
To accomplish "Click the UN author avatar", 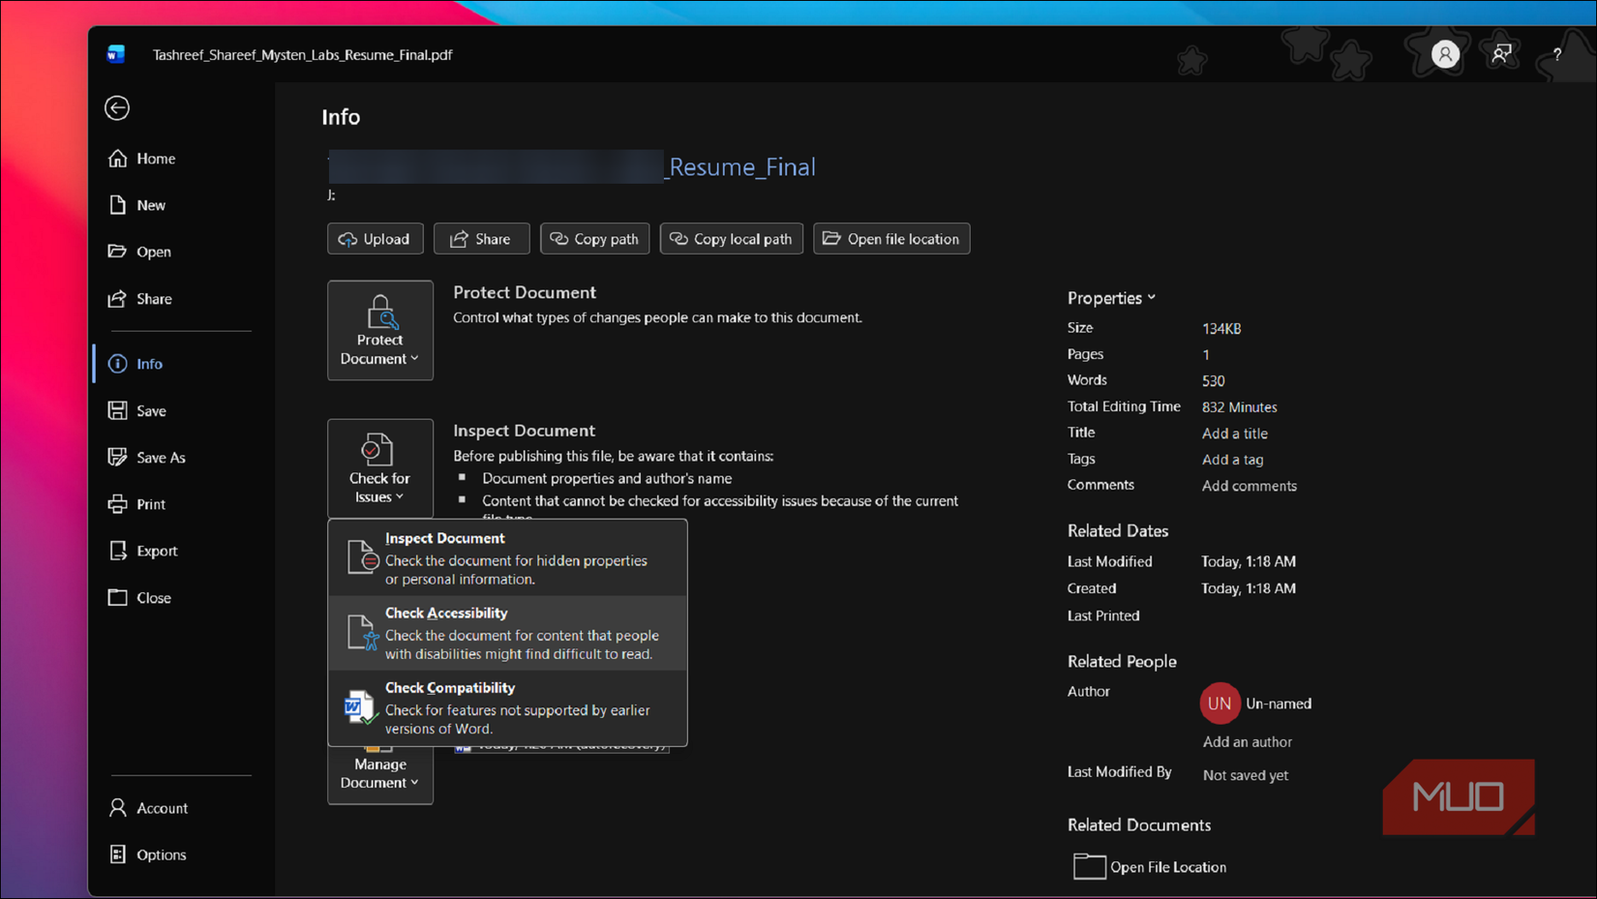I will (x=1220, y=704).
